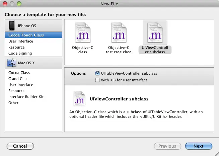Uncheck UITableViewController subclass option
219x156 pixels.
click(97, 73)
